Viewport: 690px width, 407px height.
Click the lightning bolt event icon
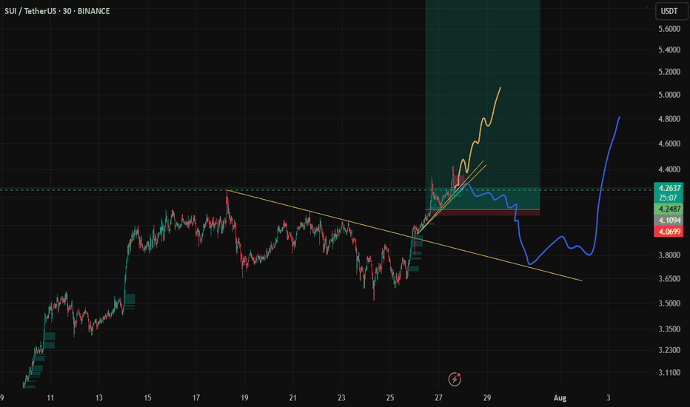[x=455, y=379]
